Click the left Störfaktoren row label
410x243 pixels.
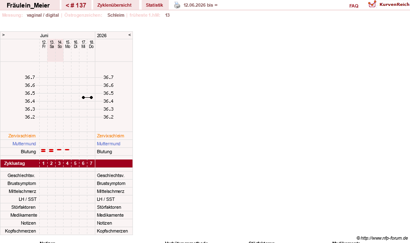23,207
